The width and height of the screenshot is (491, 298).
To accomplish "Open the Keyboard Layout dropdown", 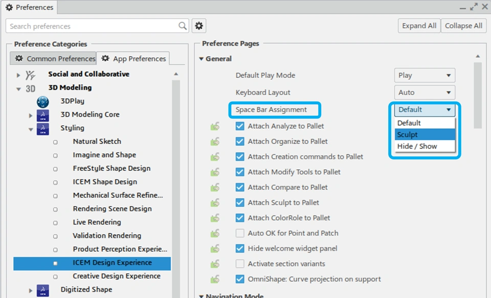I will tap(425, 93).
